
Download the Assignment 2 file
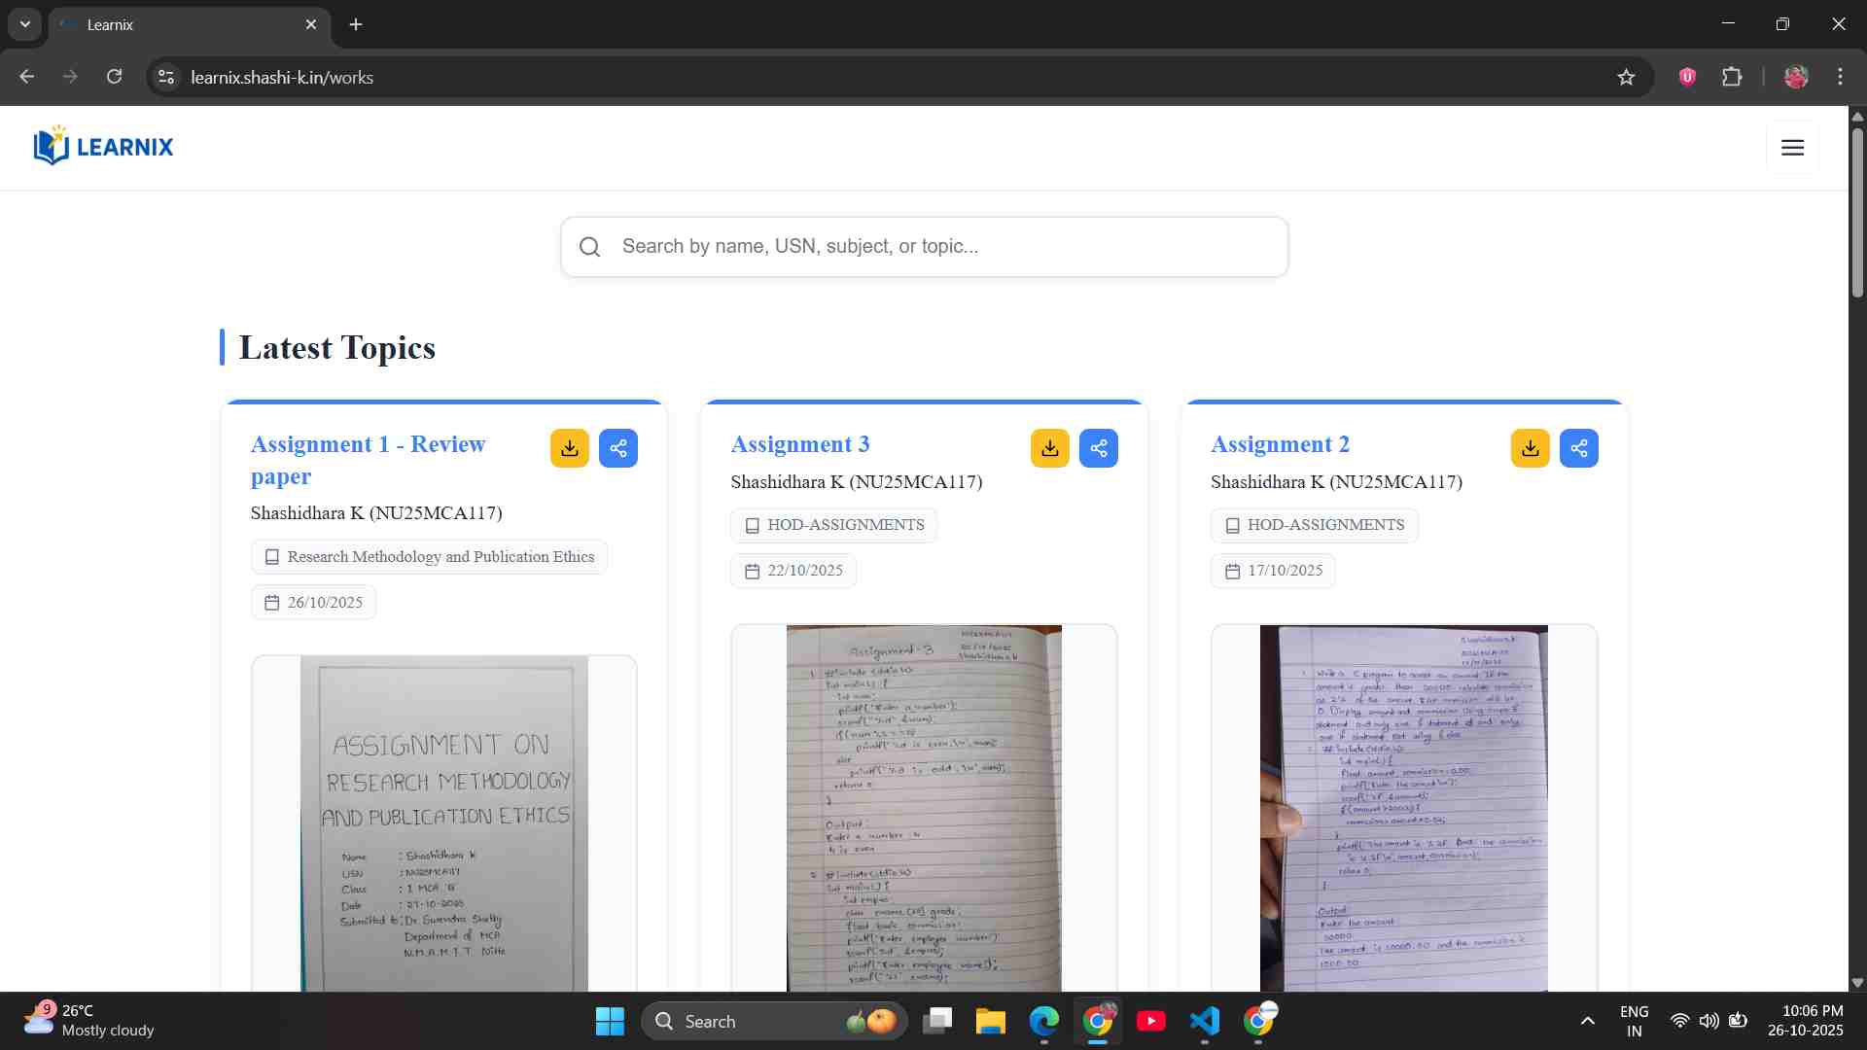click(x=1530, y=448)
